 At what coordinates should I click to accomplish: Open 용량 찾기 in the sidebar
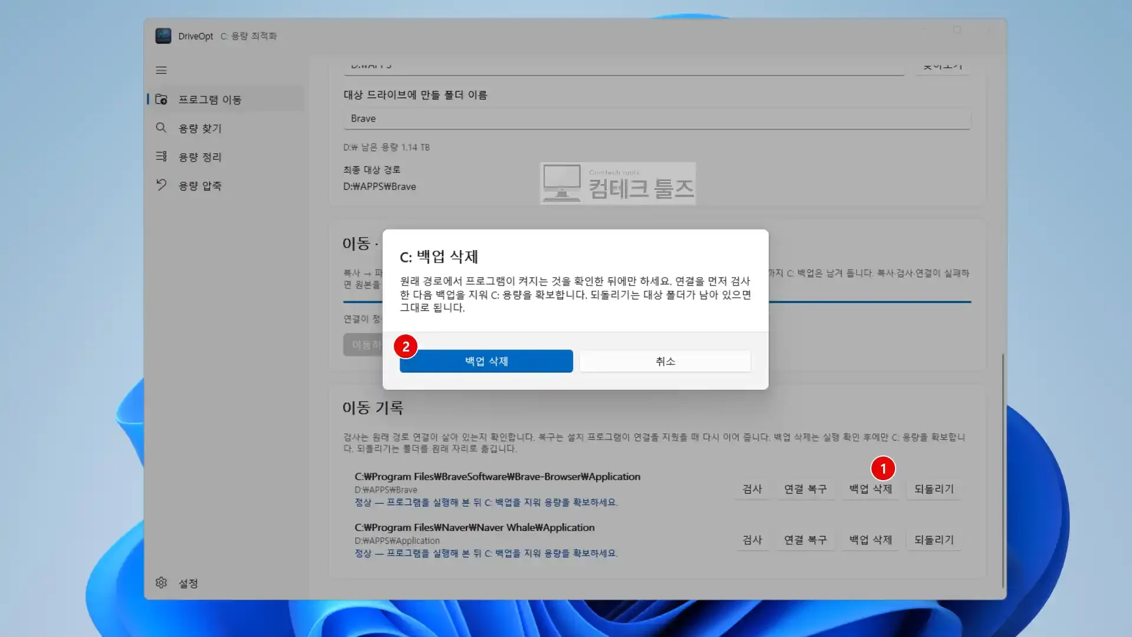225,128
